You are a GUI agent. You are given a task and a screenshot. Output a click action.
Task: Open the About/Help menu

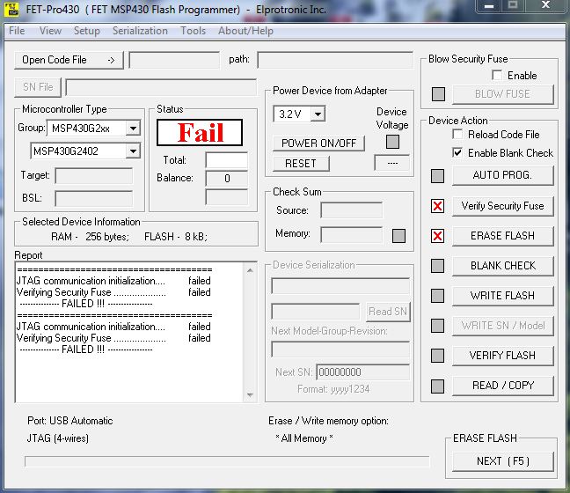point(245,31)
